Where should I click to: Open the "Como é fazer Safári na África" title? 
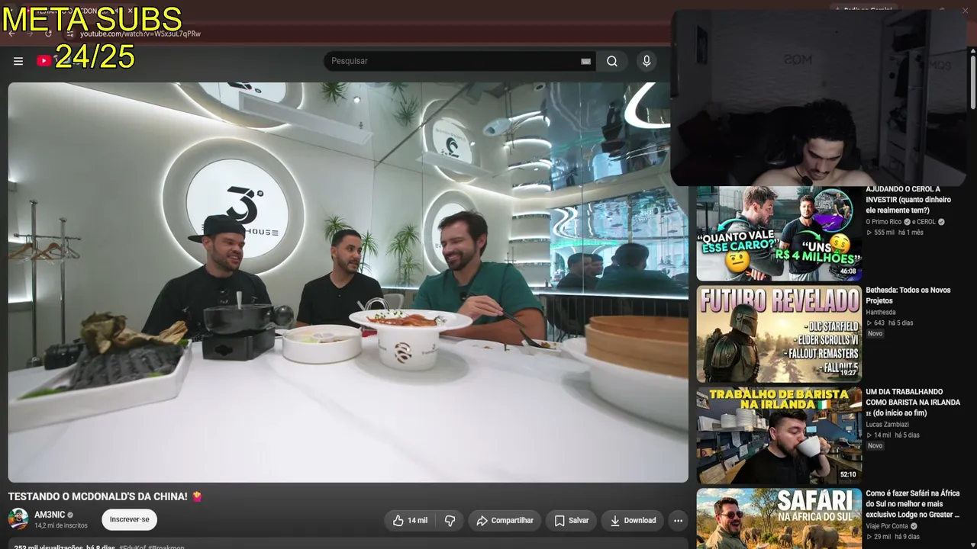pyautogui.click(x=913, y=504)
